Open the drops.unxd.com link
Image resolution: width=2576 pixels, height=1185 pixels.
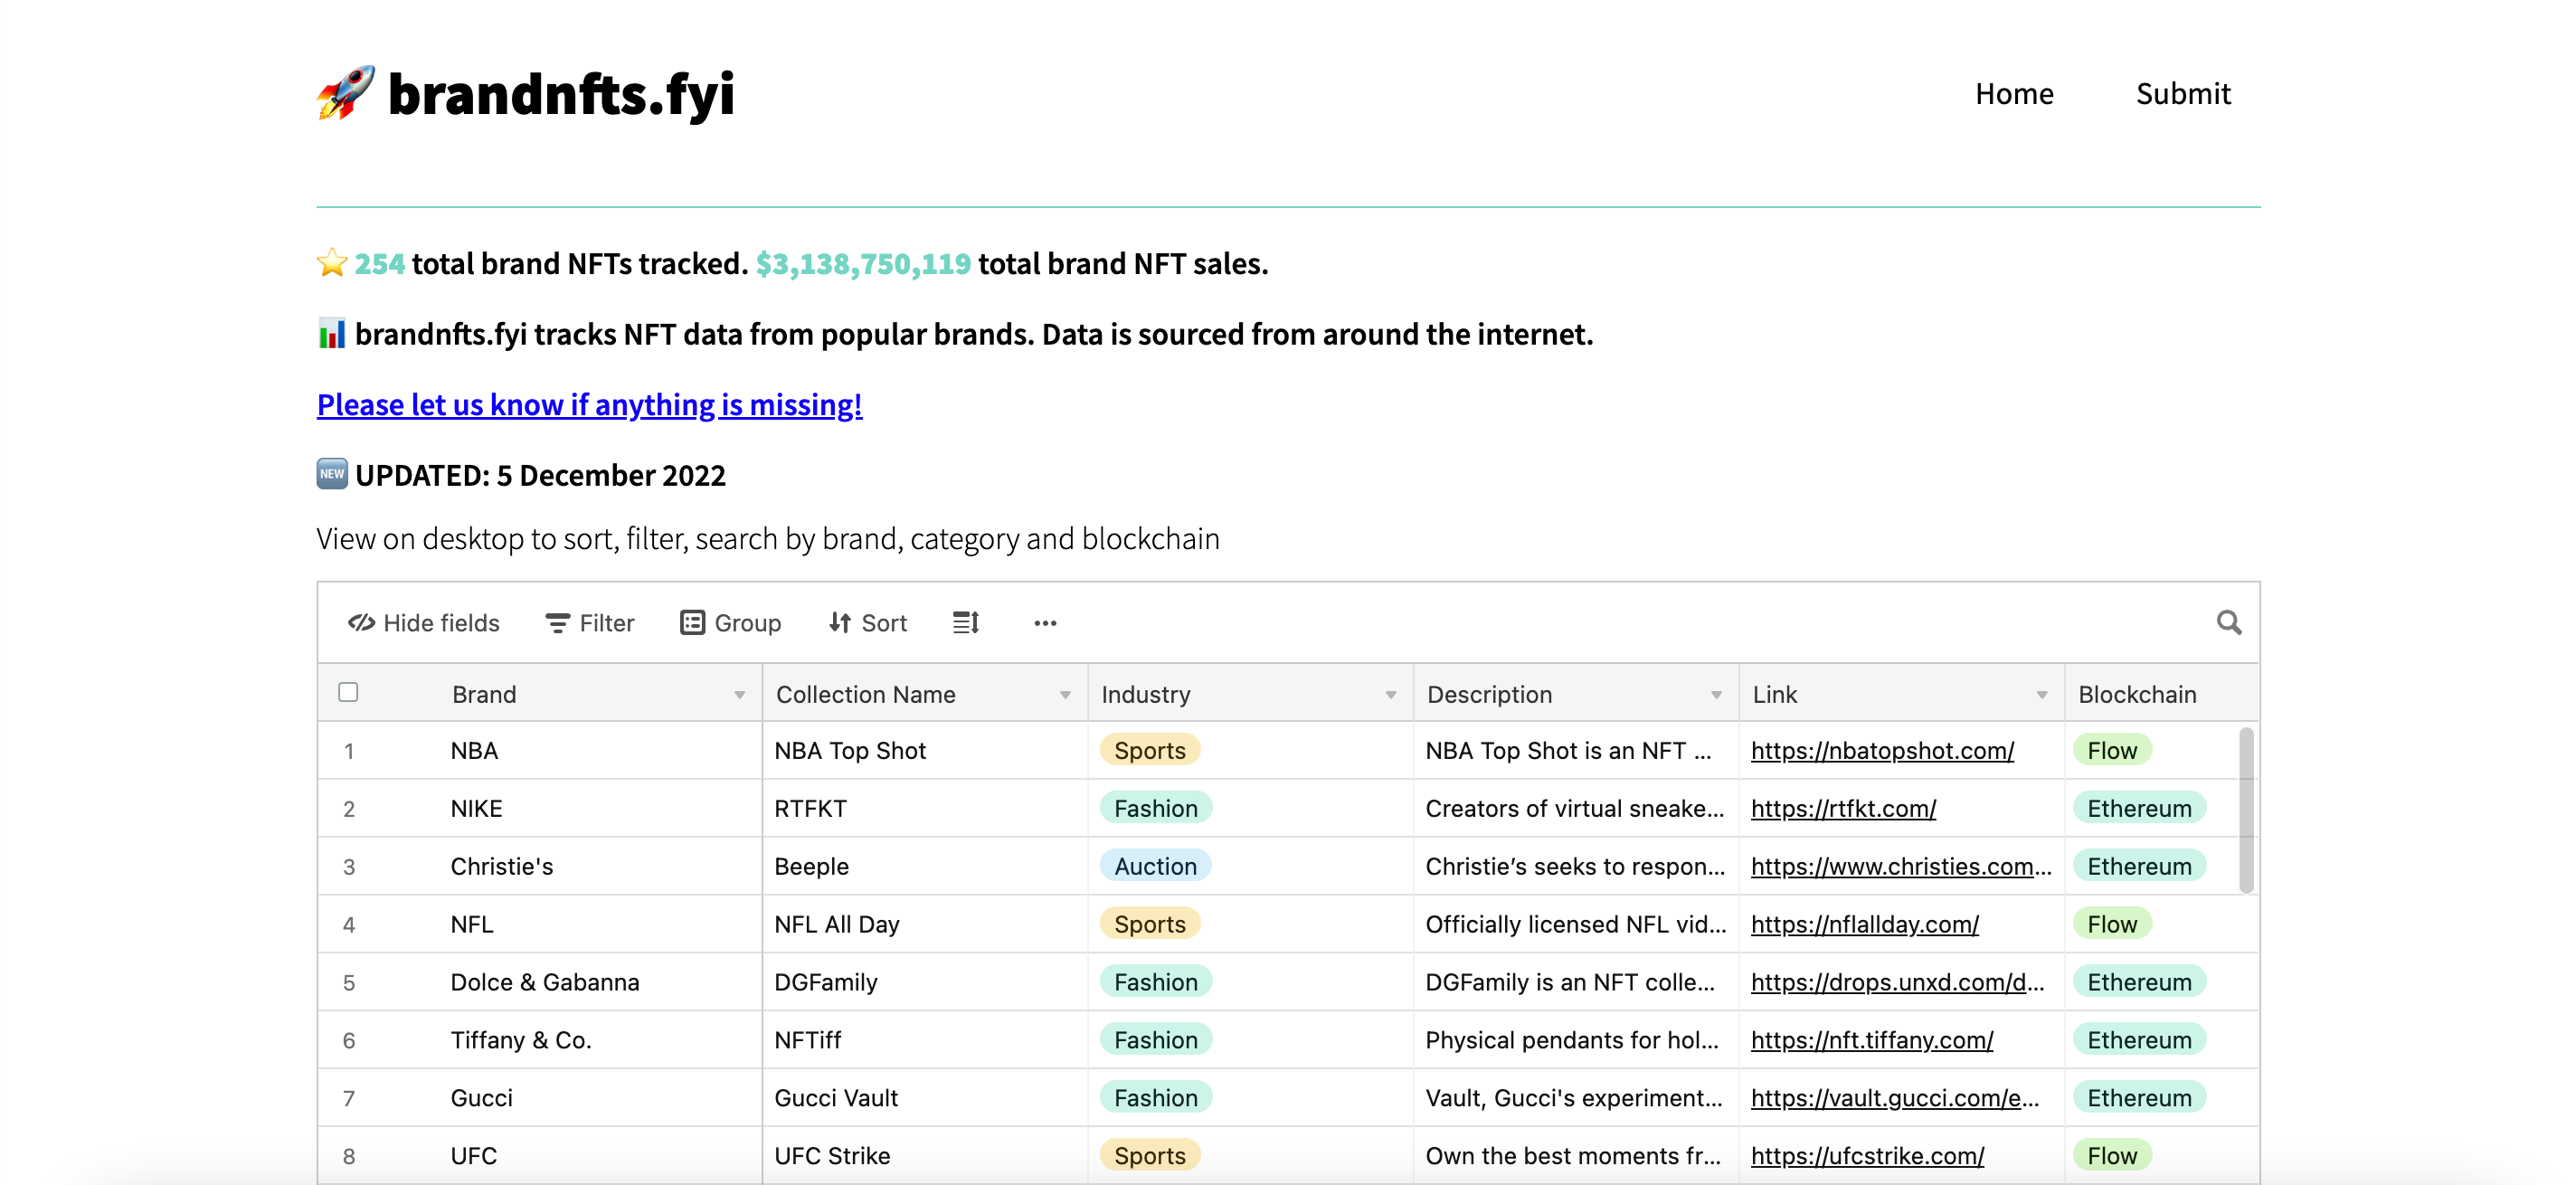(1897, 983)
